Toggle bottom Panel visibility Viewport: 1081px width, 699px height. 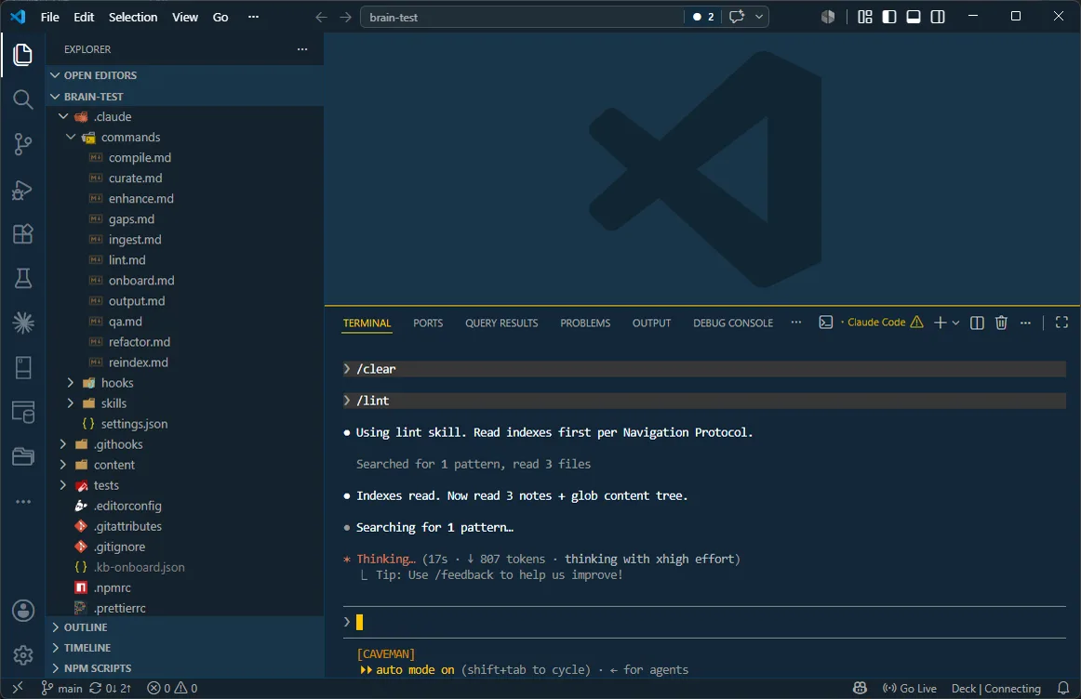(914, 17)
